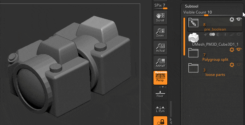Enable L.Sym local symmetry
This screenshot has width=245, height=125.
click(160, 108)
